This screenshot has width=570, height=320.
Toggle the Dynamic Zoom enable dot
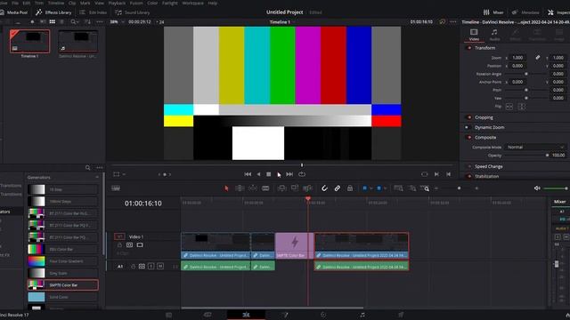(467, 127)
